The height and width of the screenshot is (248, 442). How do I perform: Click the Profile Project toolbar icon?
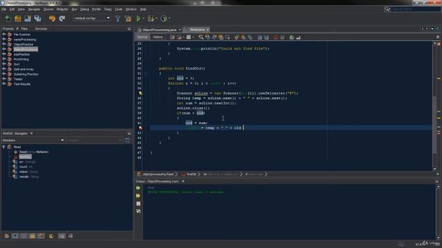pyautogui.click(x=164, y=19)
